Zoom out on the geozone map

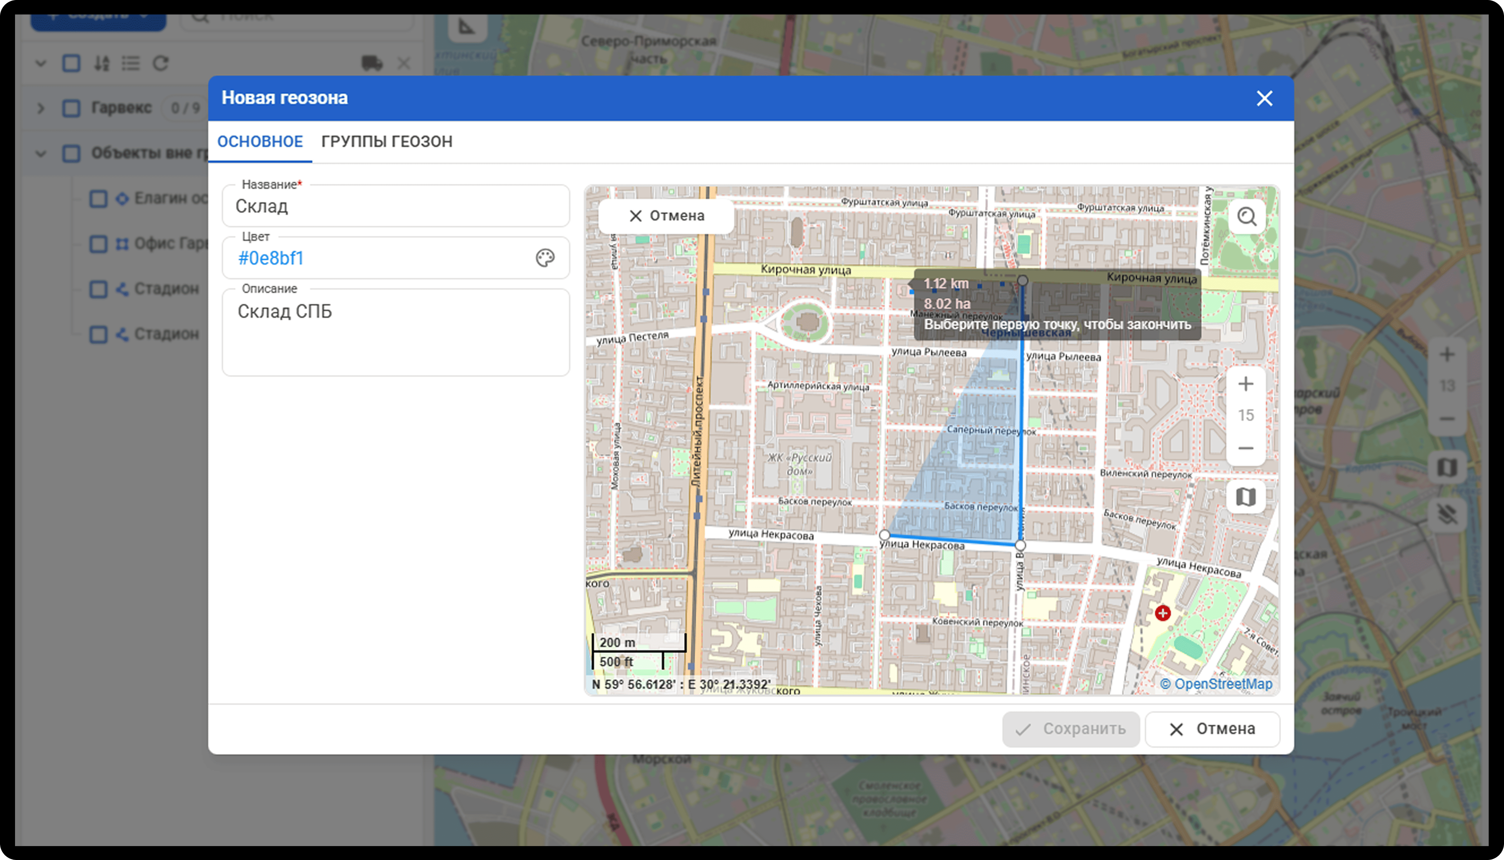tap(1245, 448)
